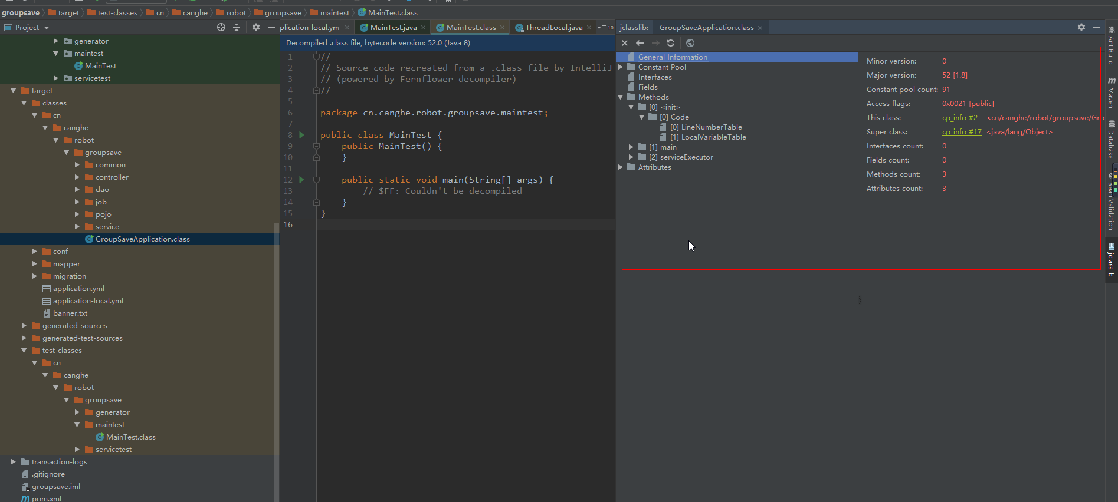Click Project panel vertical scrollbar
Screen dimensions: 1118x502
tap(277, 362)
